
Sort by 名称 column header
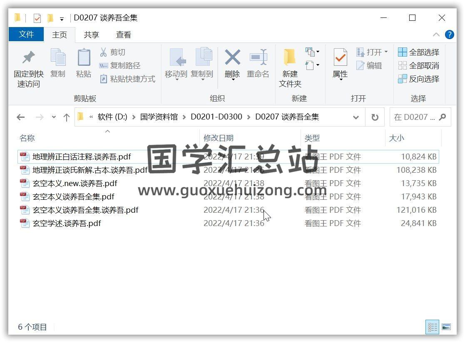[27, 138]
